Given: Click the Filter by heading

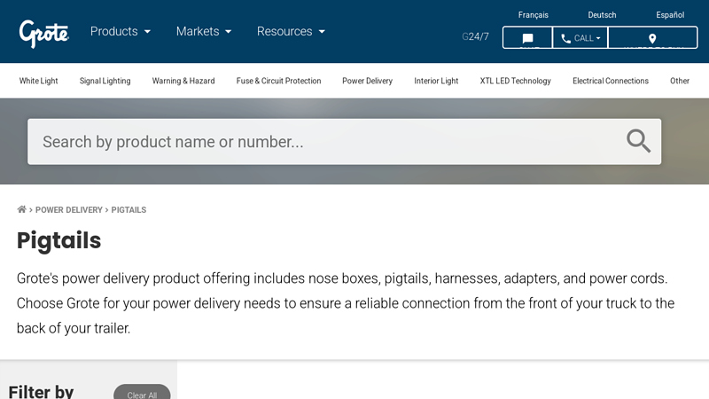Looking at the screenshot, I should coord(41,391).
